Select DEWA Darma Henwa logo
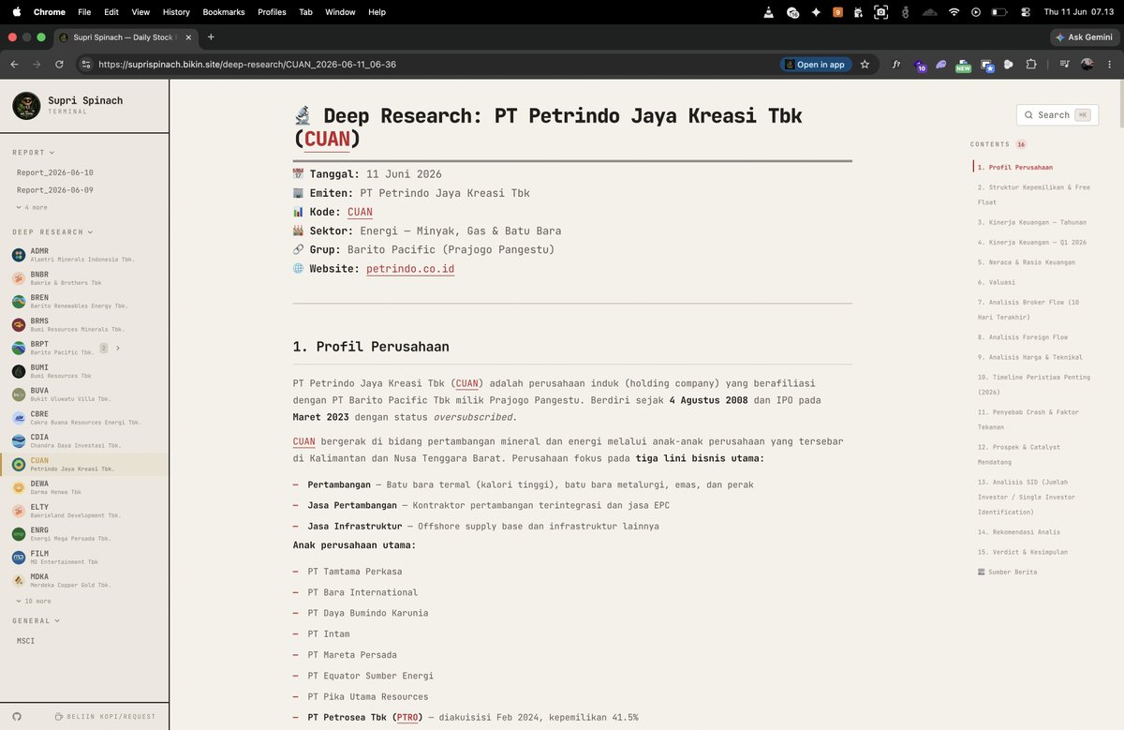The height and width of the screenshot is (730, 1124). pyautogui.click(x=19, y=487)
